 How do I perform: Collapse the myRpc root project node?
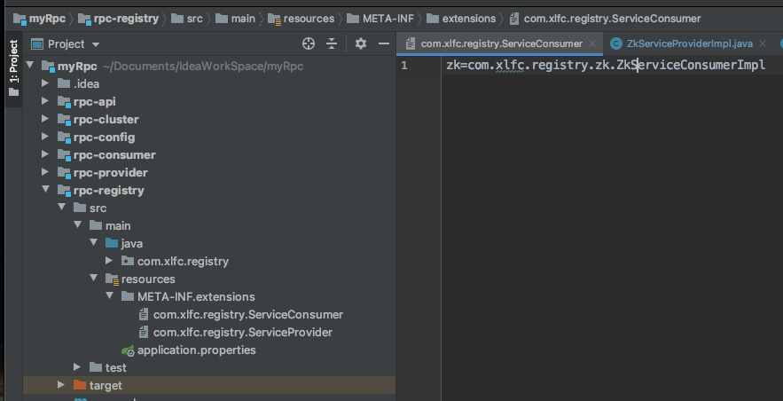point(30,66)
